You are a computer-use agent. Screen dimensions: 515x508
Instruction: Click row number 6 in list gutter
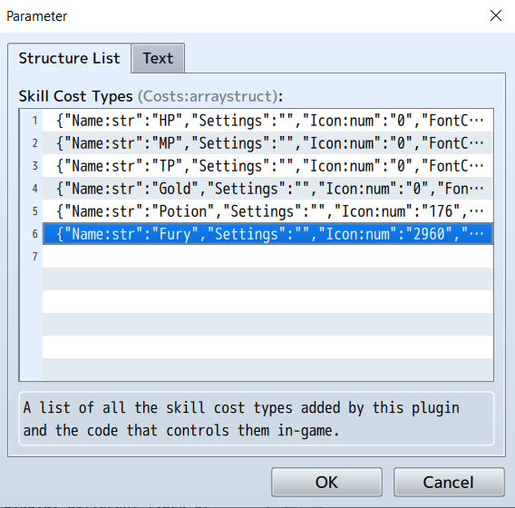pyautogui.click(x=34, y=234)
